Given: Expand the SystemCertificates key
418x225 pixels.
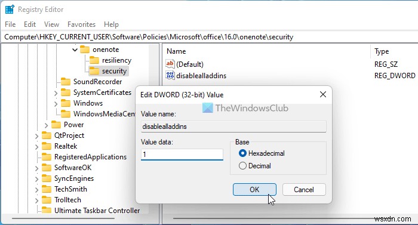Looking at the screenshot, I should (56, 93).
